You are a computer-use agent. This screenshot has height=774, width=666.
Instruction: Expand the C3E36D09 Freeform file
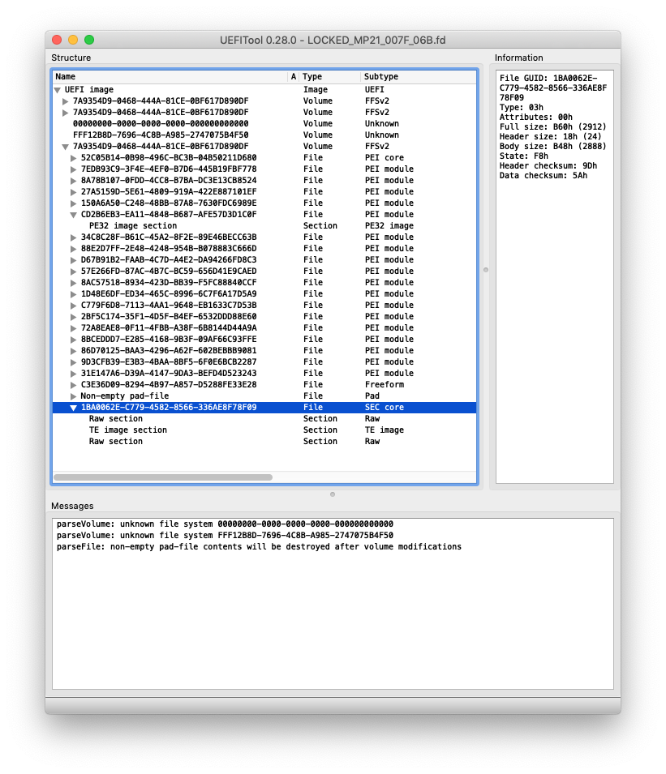[x=74, y=385]
